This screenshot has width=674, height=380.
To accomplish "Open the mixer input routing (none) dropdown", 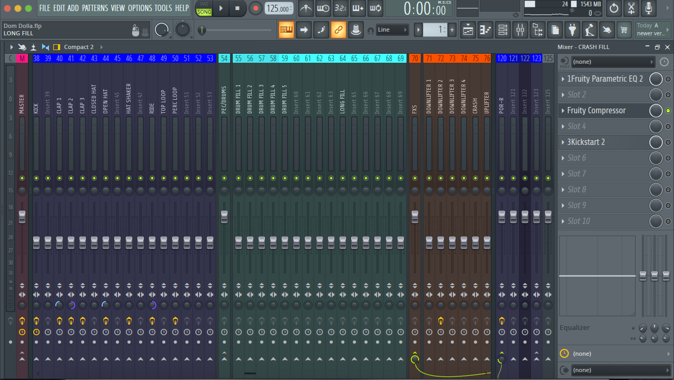I will click(x=613, y=62).
